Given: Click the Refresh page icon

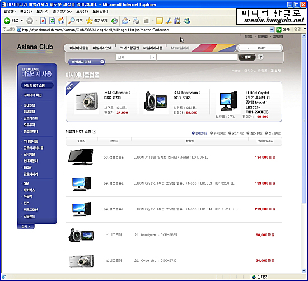Looking at the screenshot, I should coord(52,20).
